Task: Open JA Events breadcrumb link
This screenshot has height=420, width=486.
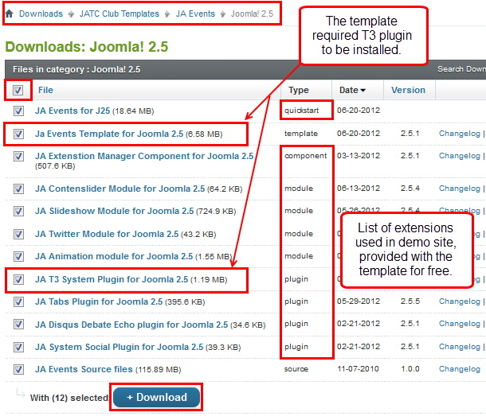Action: tap(195, 14)
